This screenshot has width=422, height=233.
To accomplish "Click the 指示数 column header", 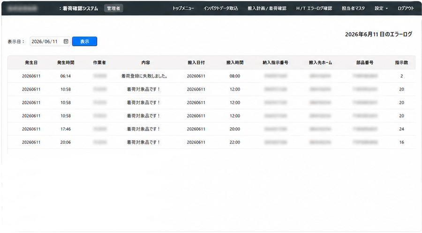I will click(x=401, y=62).
